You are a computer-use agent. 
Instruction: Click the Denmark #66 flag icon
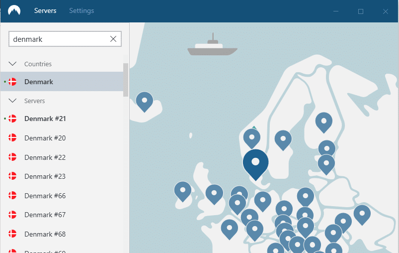[12, 196]
